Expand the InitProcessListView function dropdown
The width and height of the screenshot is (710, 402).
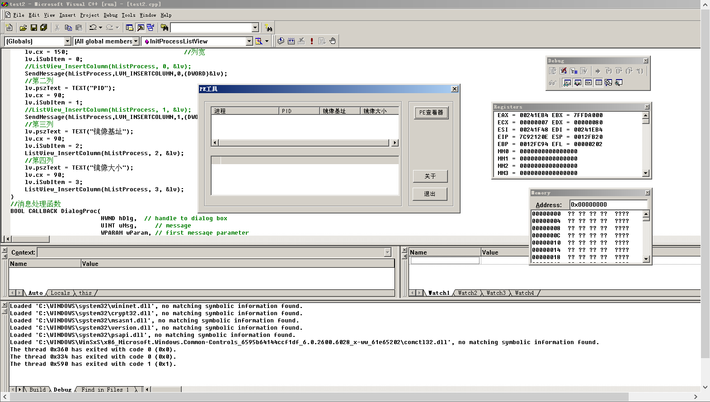(249, 41)
